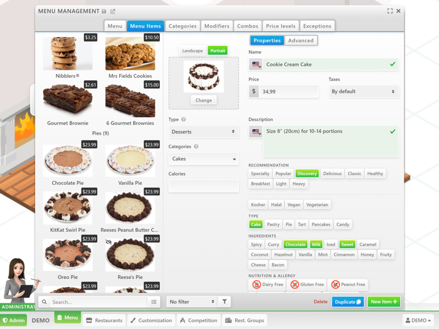Select the Oreo Pie item thumbnail
The width and height of the screenshot is (439, 329).
pos(68,255)
